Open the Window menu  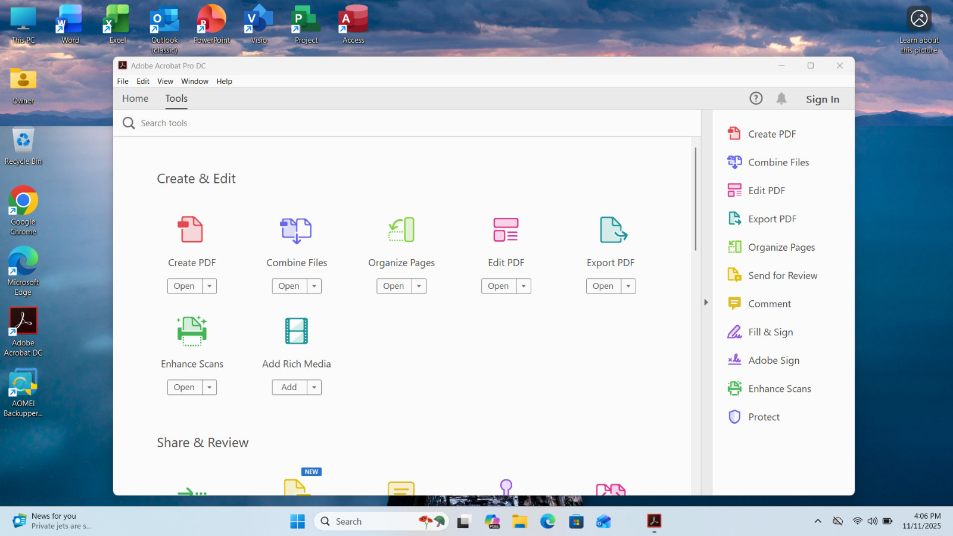[x=195, y=81]
